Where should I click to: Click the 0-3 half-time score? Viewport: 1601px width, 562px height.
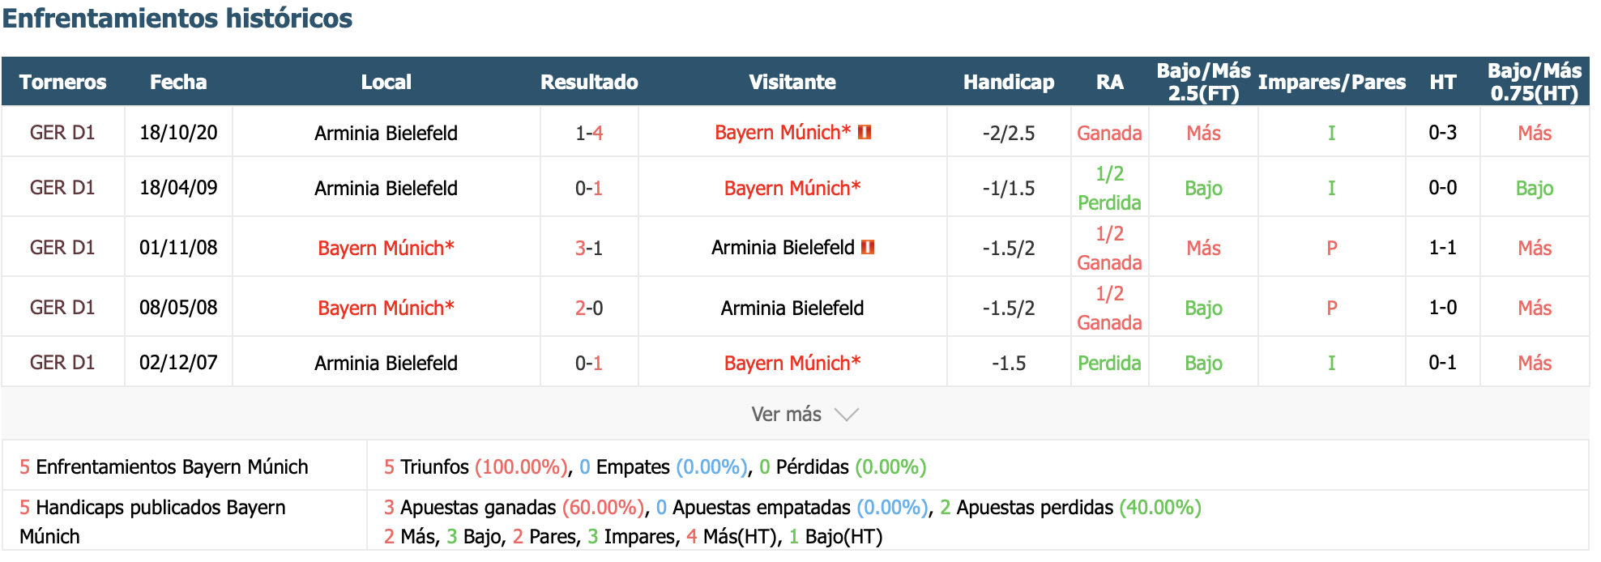1442,133
